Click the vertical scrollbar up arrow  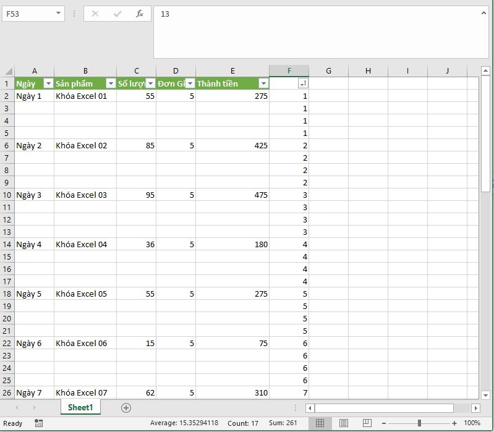click(485, 70)
